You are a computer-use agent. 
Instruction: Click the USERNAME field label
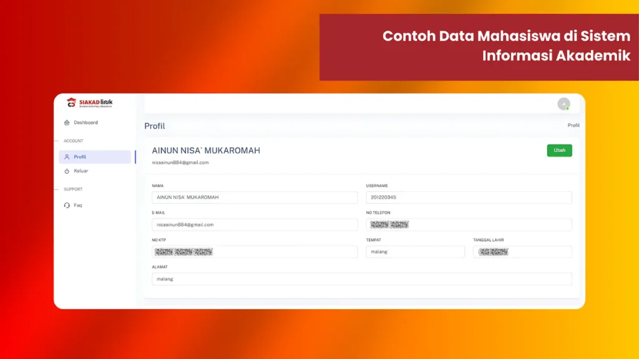point(377,186)
